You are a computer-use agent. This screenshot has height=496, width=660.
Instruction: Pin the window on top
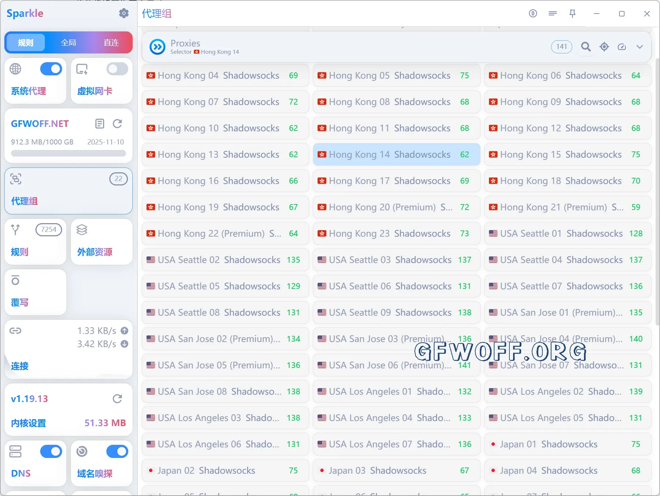(572, 14)
